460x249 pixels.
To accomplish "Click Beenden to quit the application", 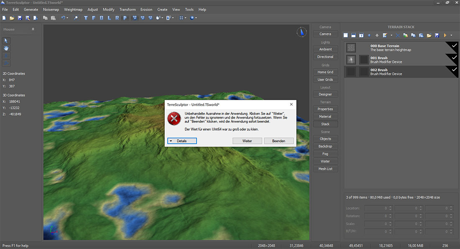I will pyautogui.click(x=279, y=141).
